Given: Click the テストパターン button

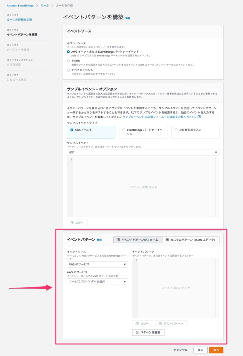Looking at the screenshot, I should pos(171,323).
